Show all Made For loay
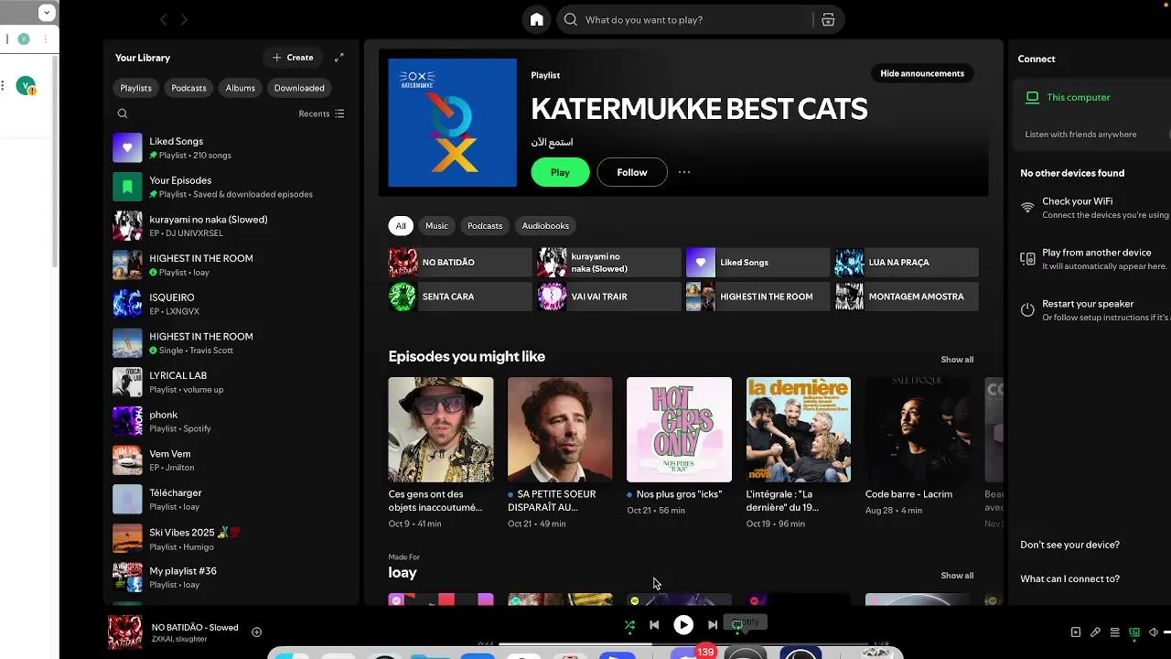This screenshot has width=1171, height=659. click(x=957, y=576)
